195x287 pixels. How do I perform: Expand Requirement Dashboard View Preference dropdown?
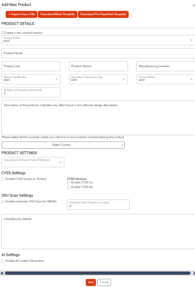click(x=33, y=162)
